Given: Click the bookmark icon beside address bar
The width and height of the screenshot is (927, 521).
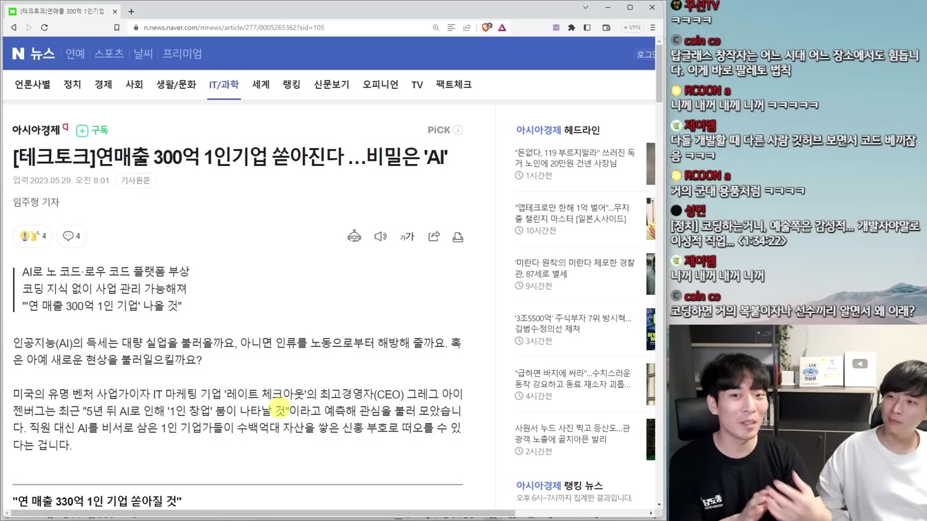Looking at the screenshot, I should coord(117,28).
